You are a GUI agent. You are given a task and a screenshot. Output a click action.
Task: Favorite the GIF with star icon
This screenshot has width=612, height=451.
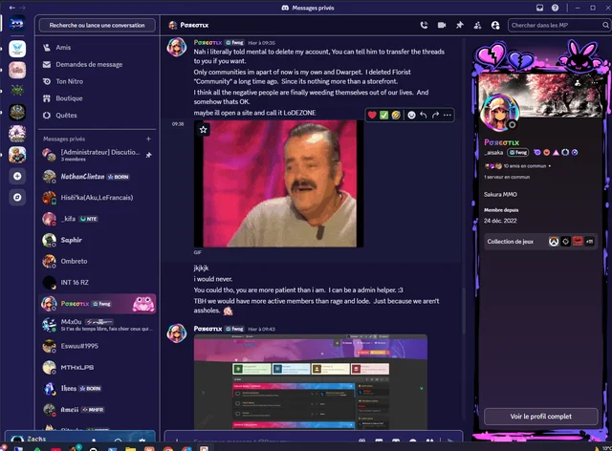[203, 130]
